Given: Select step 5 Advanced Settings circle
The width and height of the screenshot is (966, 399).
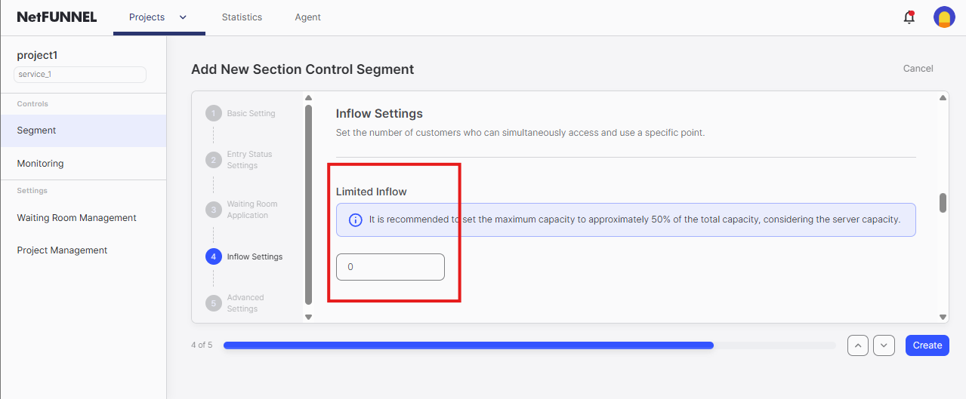Looking at the screenshot, I should [x=214, y=303].
